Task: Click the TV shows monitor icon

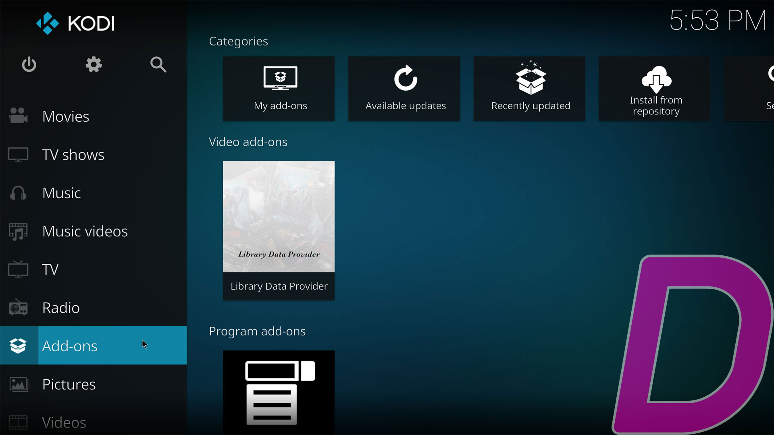Action: (18, 155)
